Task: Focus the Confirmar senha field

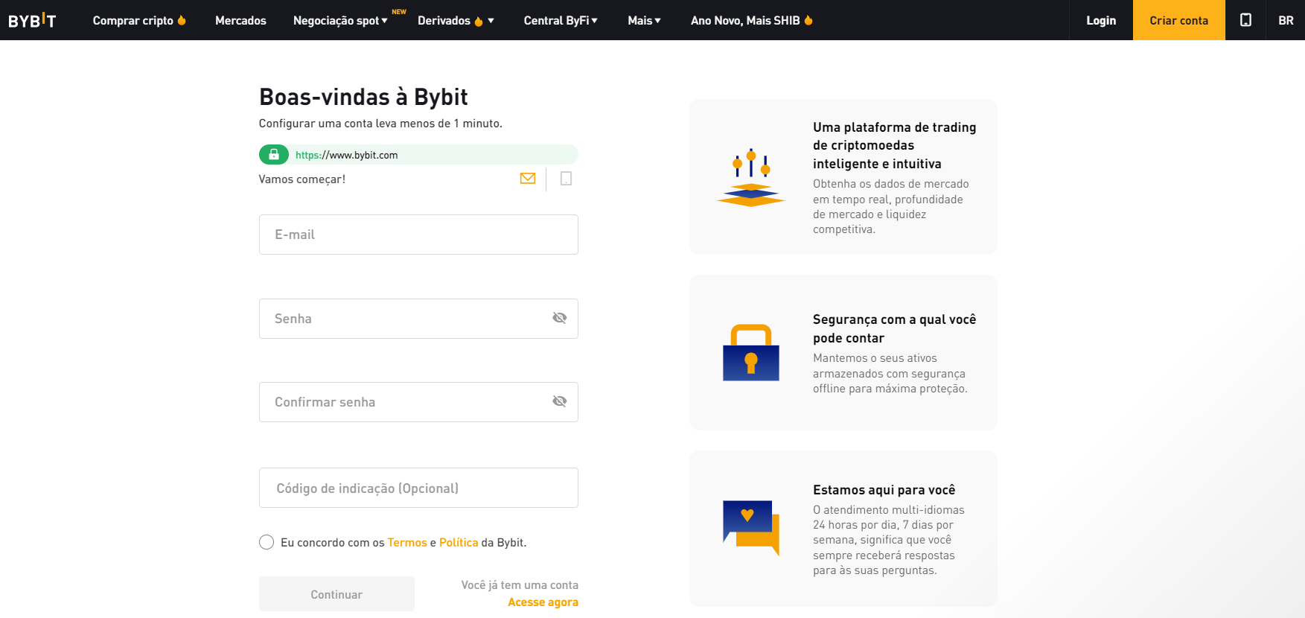Action: (x=418, y=402)
